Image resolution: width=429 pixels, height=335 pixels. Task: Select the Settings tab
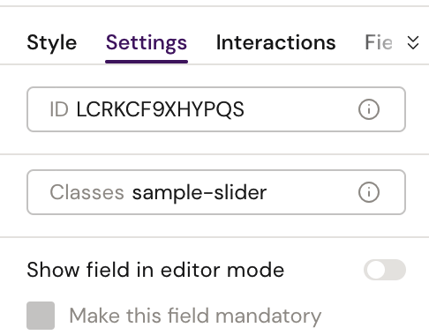[147, 42]
